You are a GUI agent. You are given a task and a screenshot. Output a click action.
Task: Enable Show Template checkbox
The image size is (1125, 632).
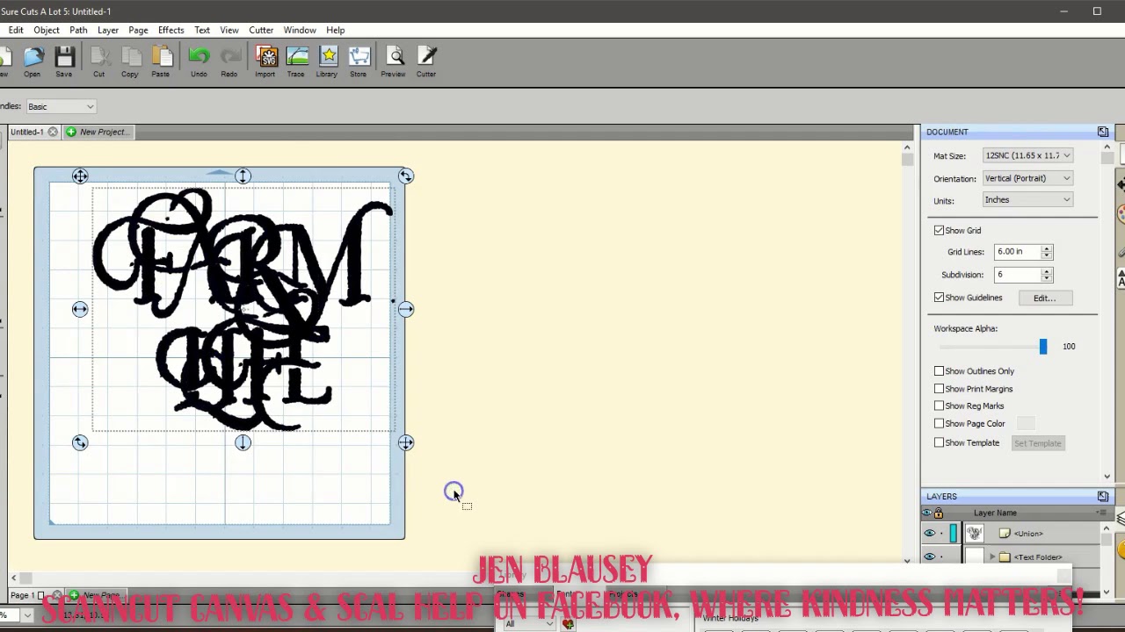click(939, 443)
